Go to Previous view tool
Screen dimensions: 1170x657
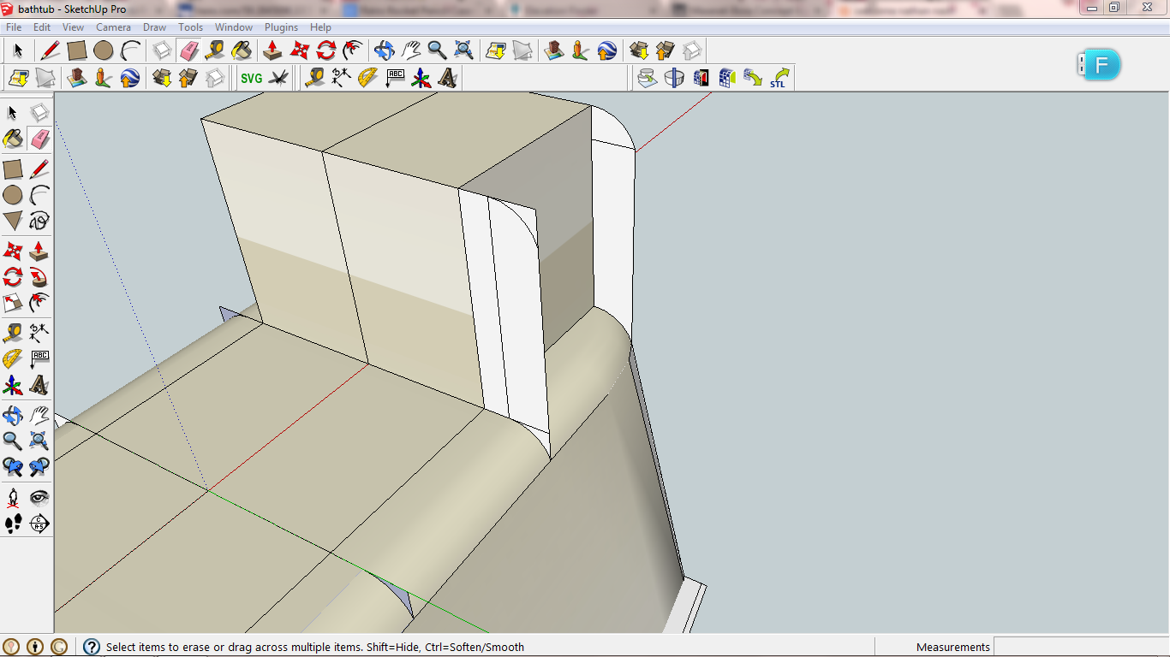(13, 467)
